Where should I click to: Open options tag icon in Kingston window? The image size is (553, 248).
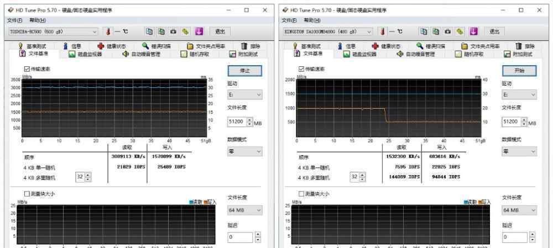(x=460, y=31)
